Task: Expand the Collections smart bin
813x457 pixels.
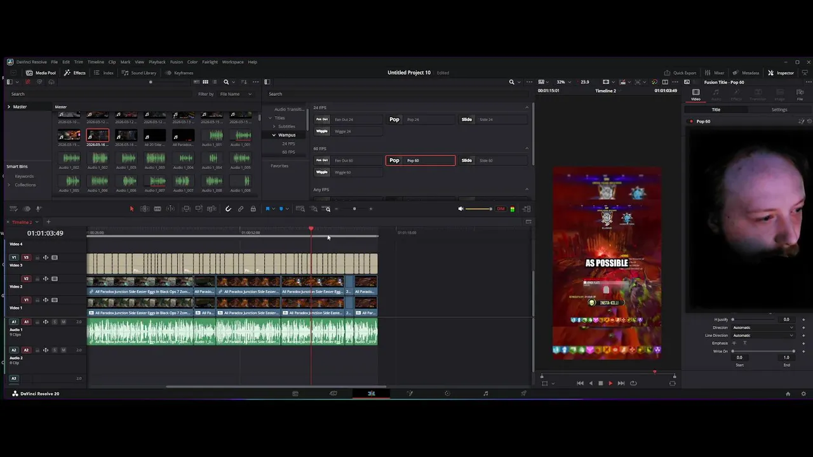Action: 9,185
